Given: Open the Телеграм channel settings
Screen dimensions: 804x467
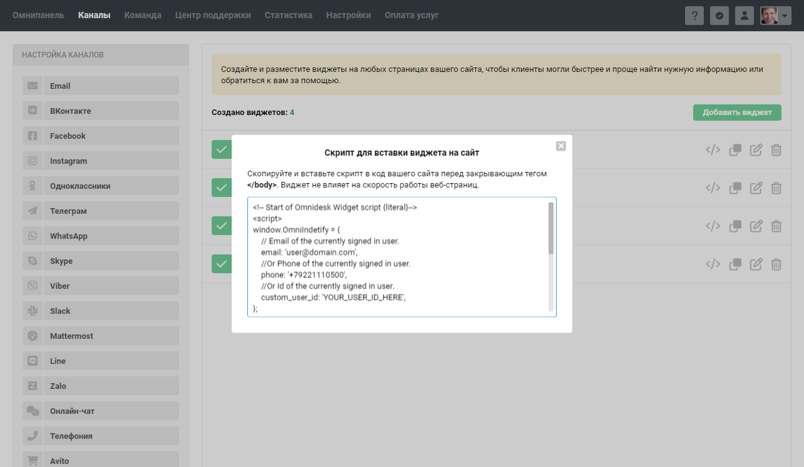Looking at the screenshot, I should (100, 211).
